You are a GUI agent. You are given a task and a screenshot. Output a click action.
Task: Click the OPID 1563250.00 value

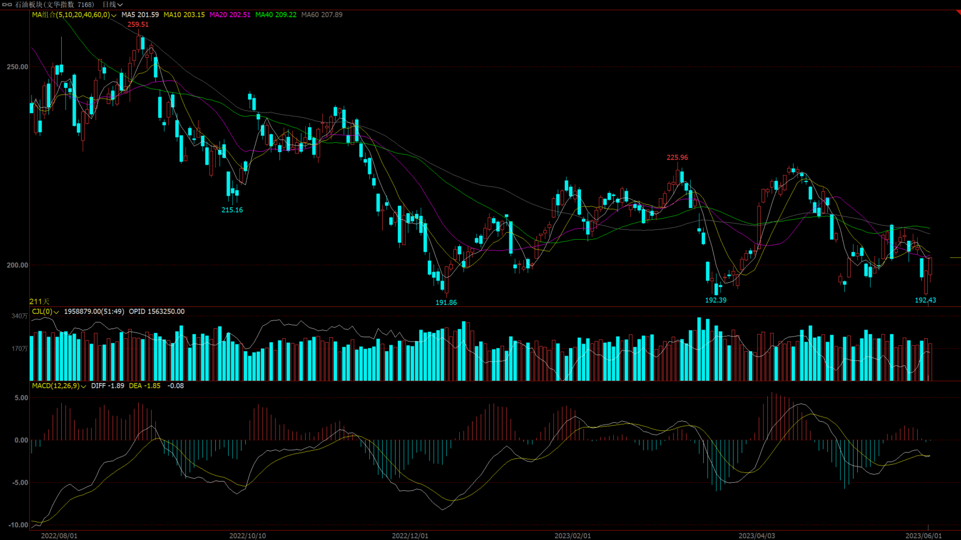click(156, 312)
